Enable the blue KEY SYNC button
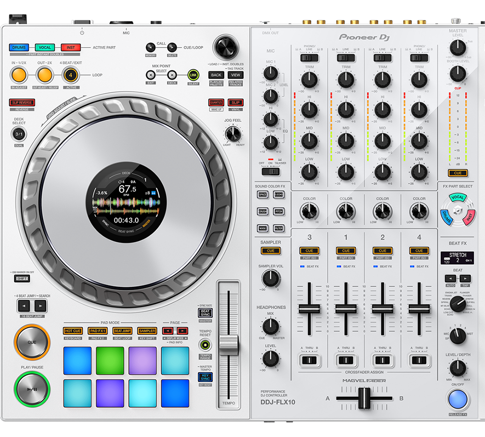 coord(205,377)
